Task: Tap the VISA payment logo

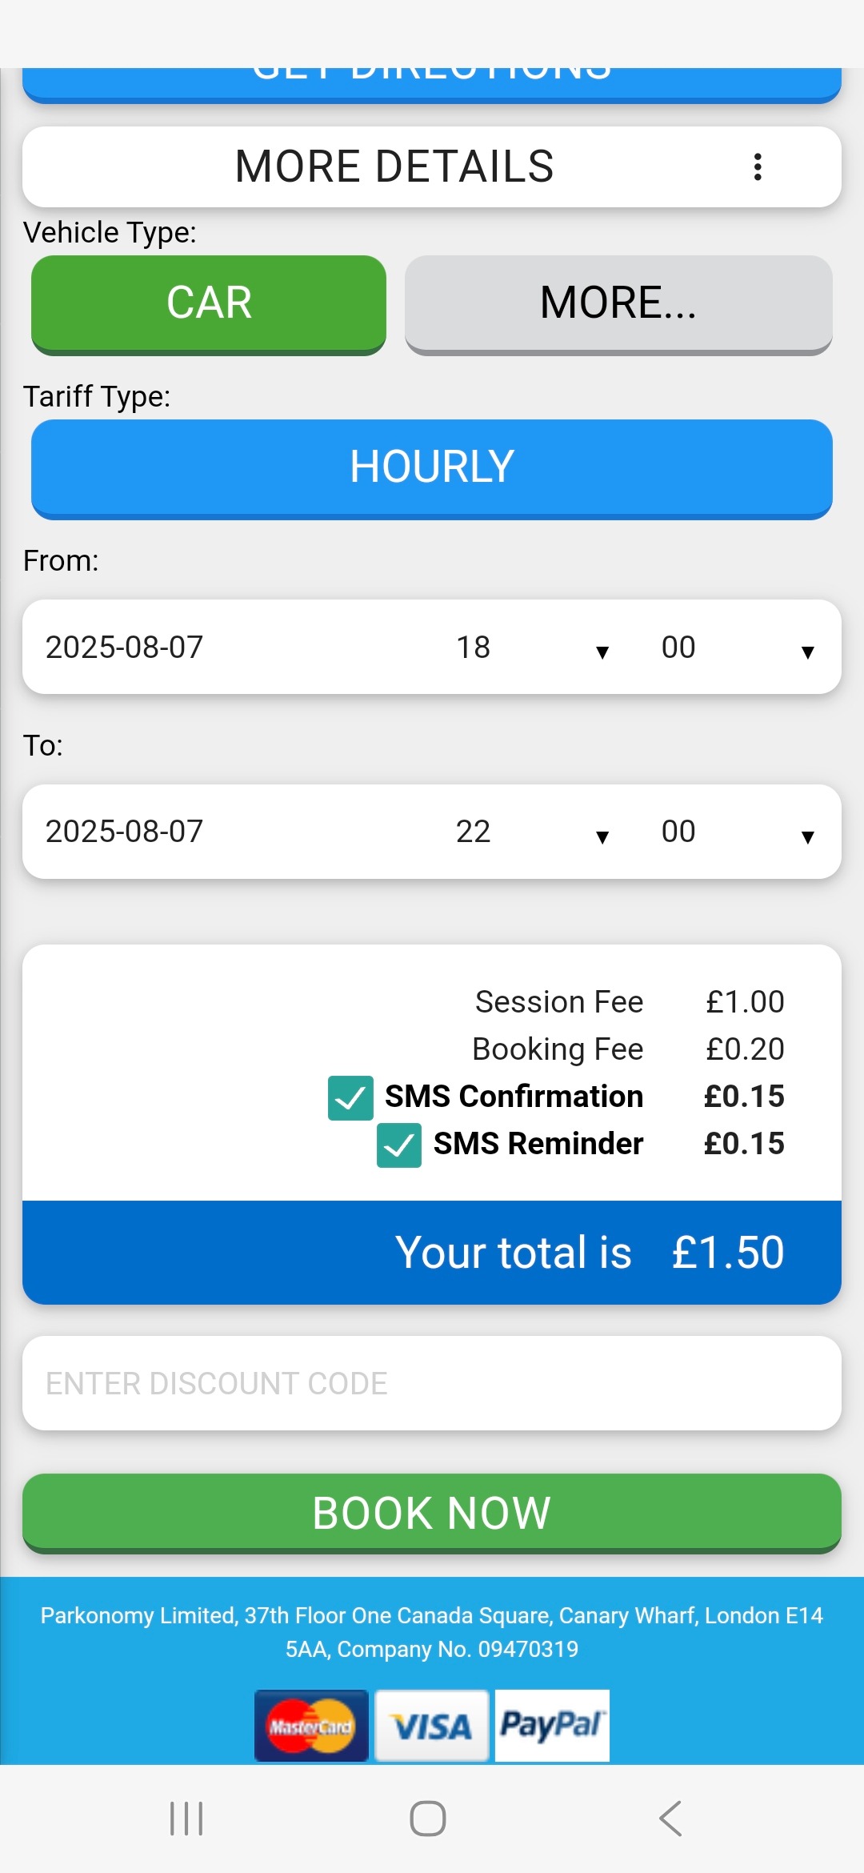Action: (432, 1726)
